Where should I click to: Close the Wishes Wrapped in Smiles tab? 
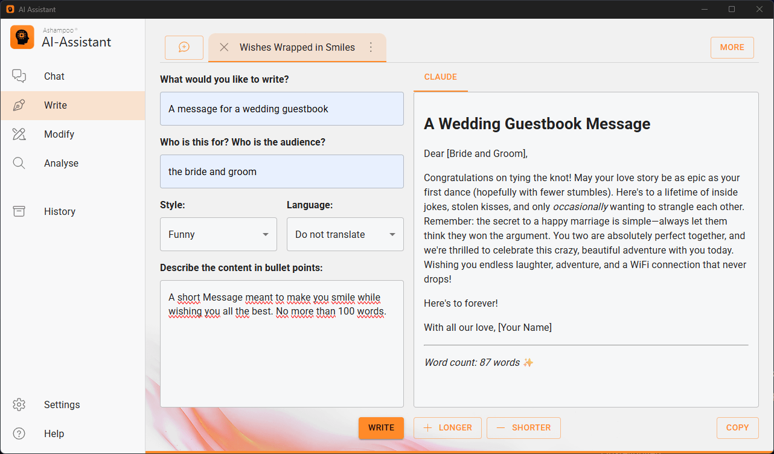224,47
